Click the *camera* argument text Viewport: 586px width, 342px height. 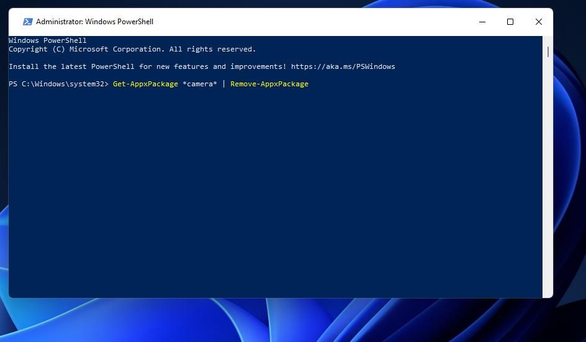[x=199, y=84]
